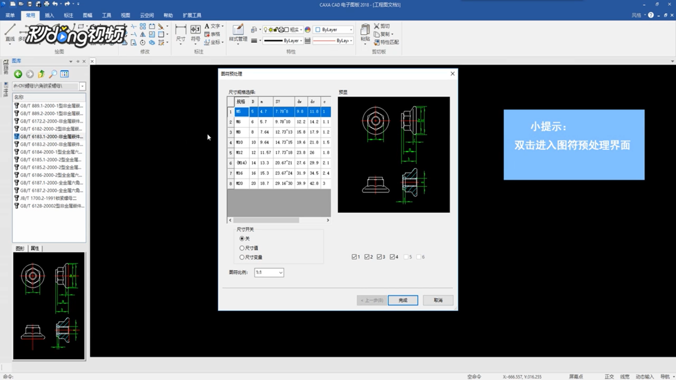Image resolution: width=676 pixels, height=380 pixels.
Task: Open the 菜单 menu
Action: (10, 15)
